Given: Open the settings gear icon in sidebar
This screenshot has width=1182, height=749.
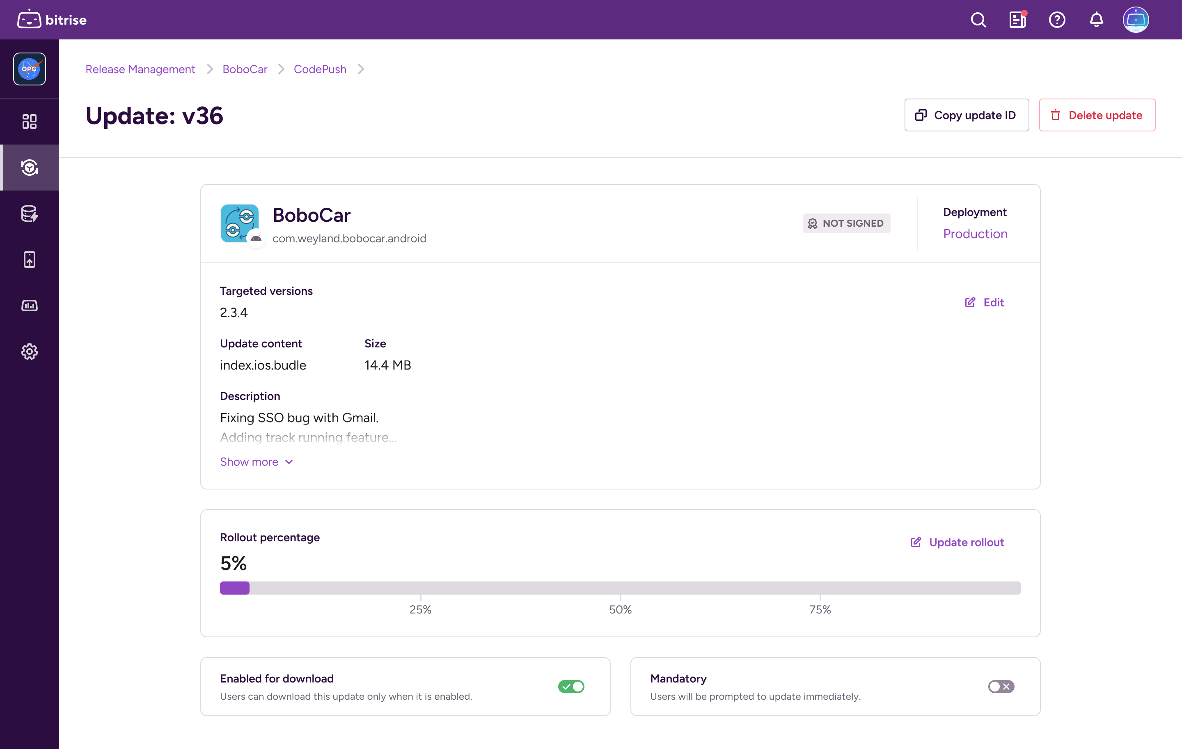Looking at the screenshot, I should coord(30,352).
